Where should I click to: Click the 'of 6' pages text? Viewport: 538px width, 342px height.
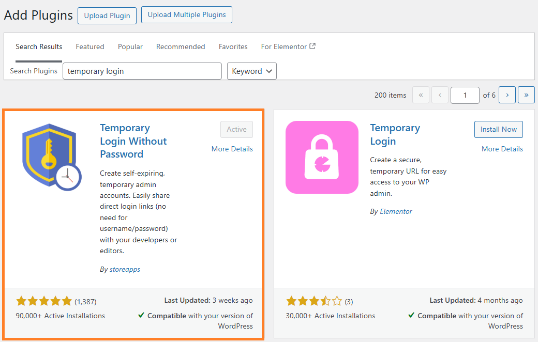tap(489, 95)
